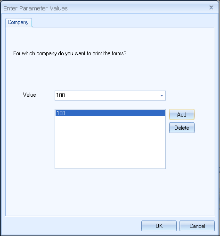
Task: Click blank tab strip beside Company tab
Action: tap(122, 22)
